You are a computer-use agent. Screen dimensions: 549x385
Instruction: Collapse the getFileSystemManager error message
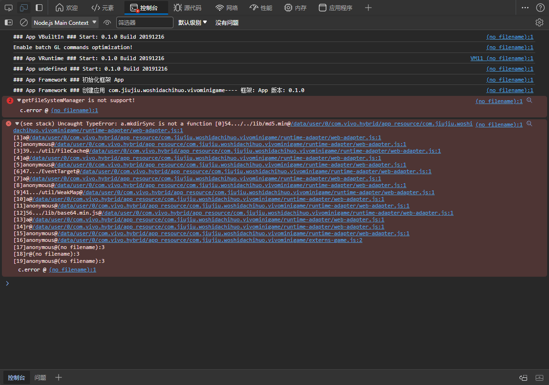click(19, 100)
